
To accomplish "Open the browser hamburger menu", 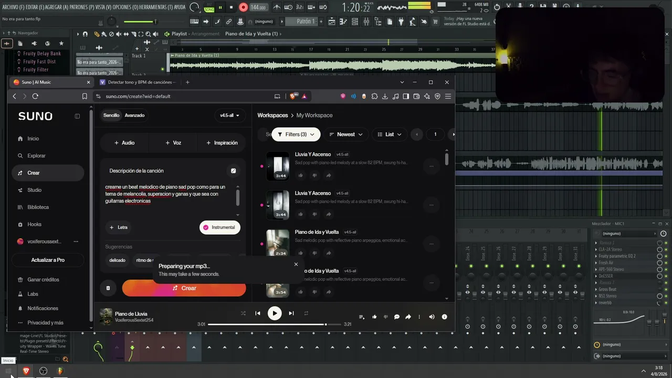I will pos(448,96).
